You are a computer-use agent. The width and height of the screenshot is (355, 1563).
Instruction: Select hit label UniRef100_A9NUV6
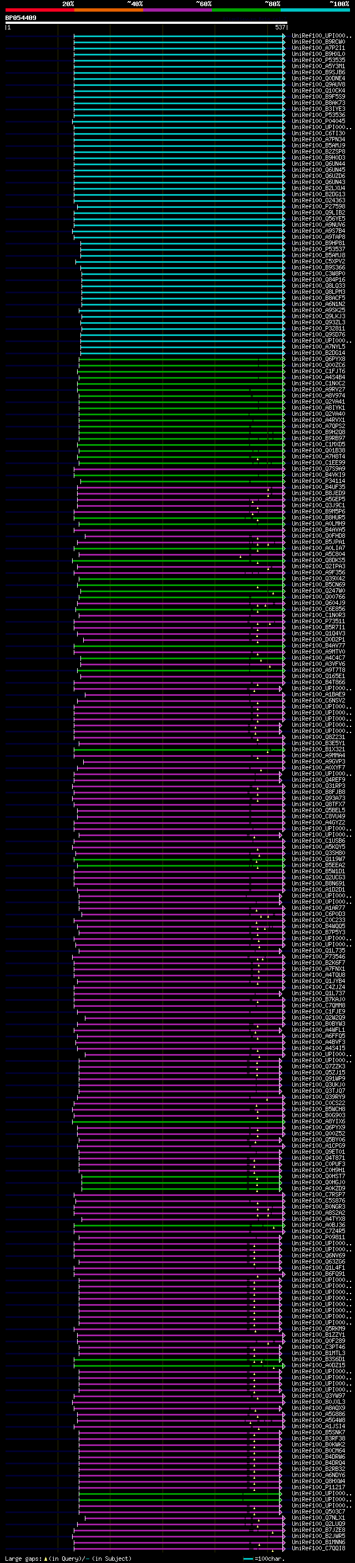pyautogui.click(x=318, y=225)
